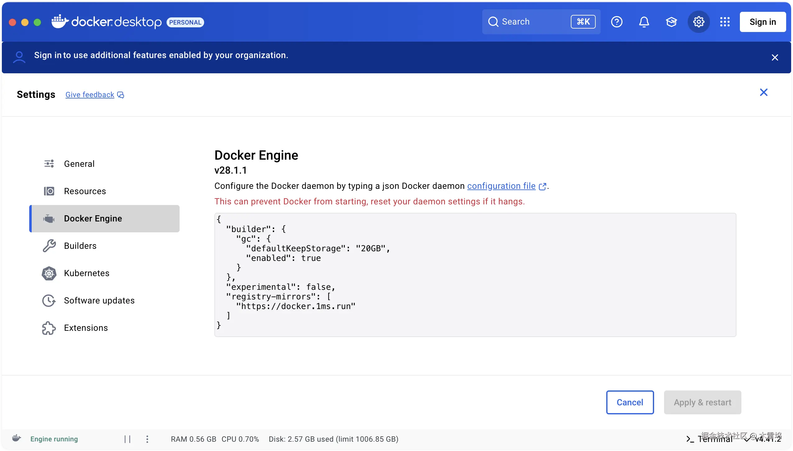Screen dimensions: 793x451
Task: Click the Cancel button
Action: tap(630, 402)
